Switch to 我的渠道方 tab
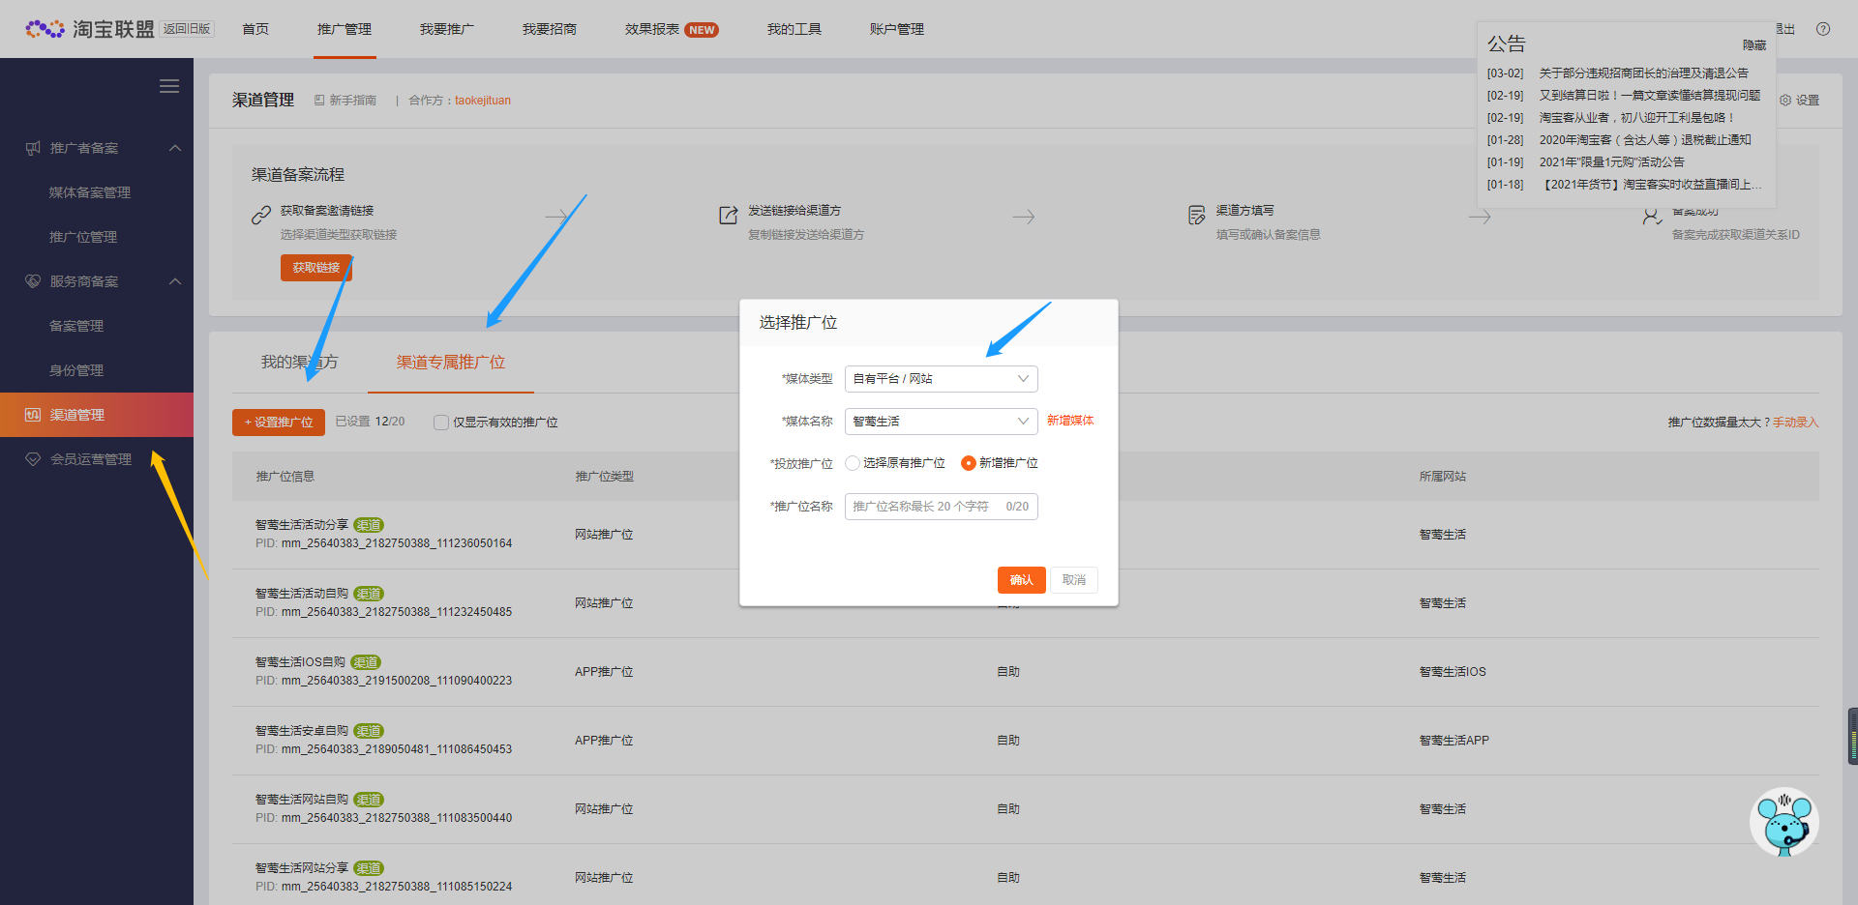Screen dimensions: 1858x905 pos(299,363)
